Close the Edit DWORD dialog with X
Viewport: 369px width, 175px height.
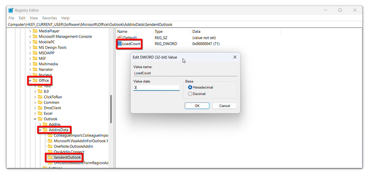(235, 57)
